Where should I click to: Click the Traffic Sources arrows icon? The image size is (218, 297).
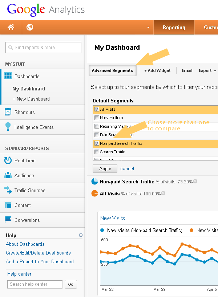pyautogui.click(x=8, y=190)
